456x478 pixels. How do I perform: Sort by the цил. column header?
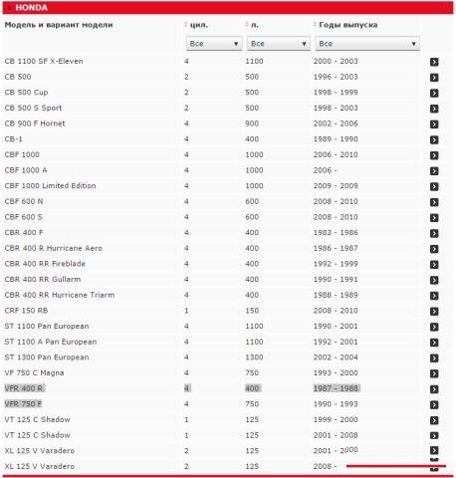(196, 25)
